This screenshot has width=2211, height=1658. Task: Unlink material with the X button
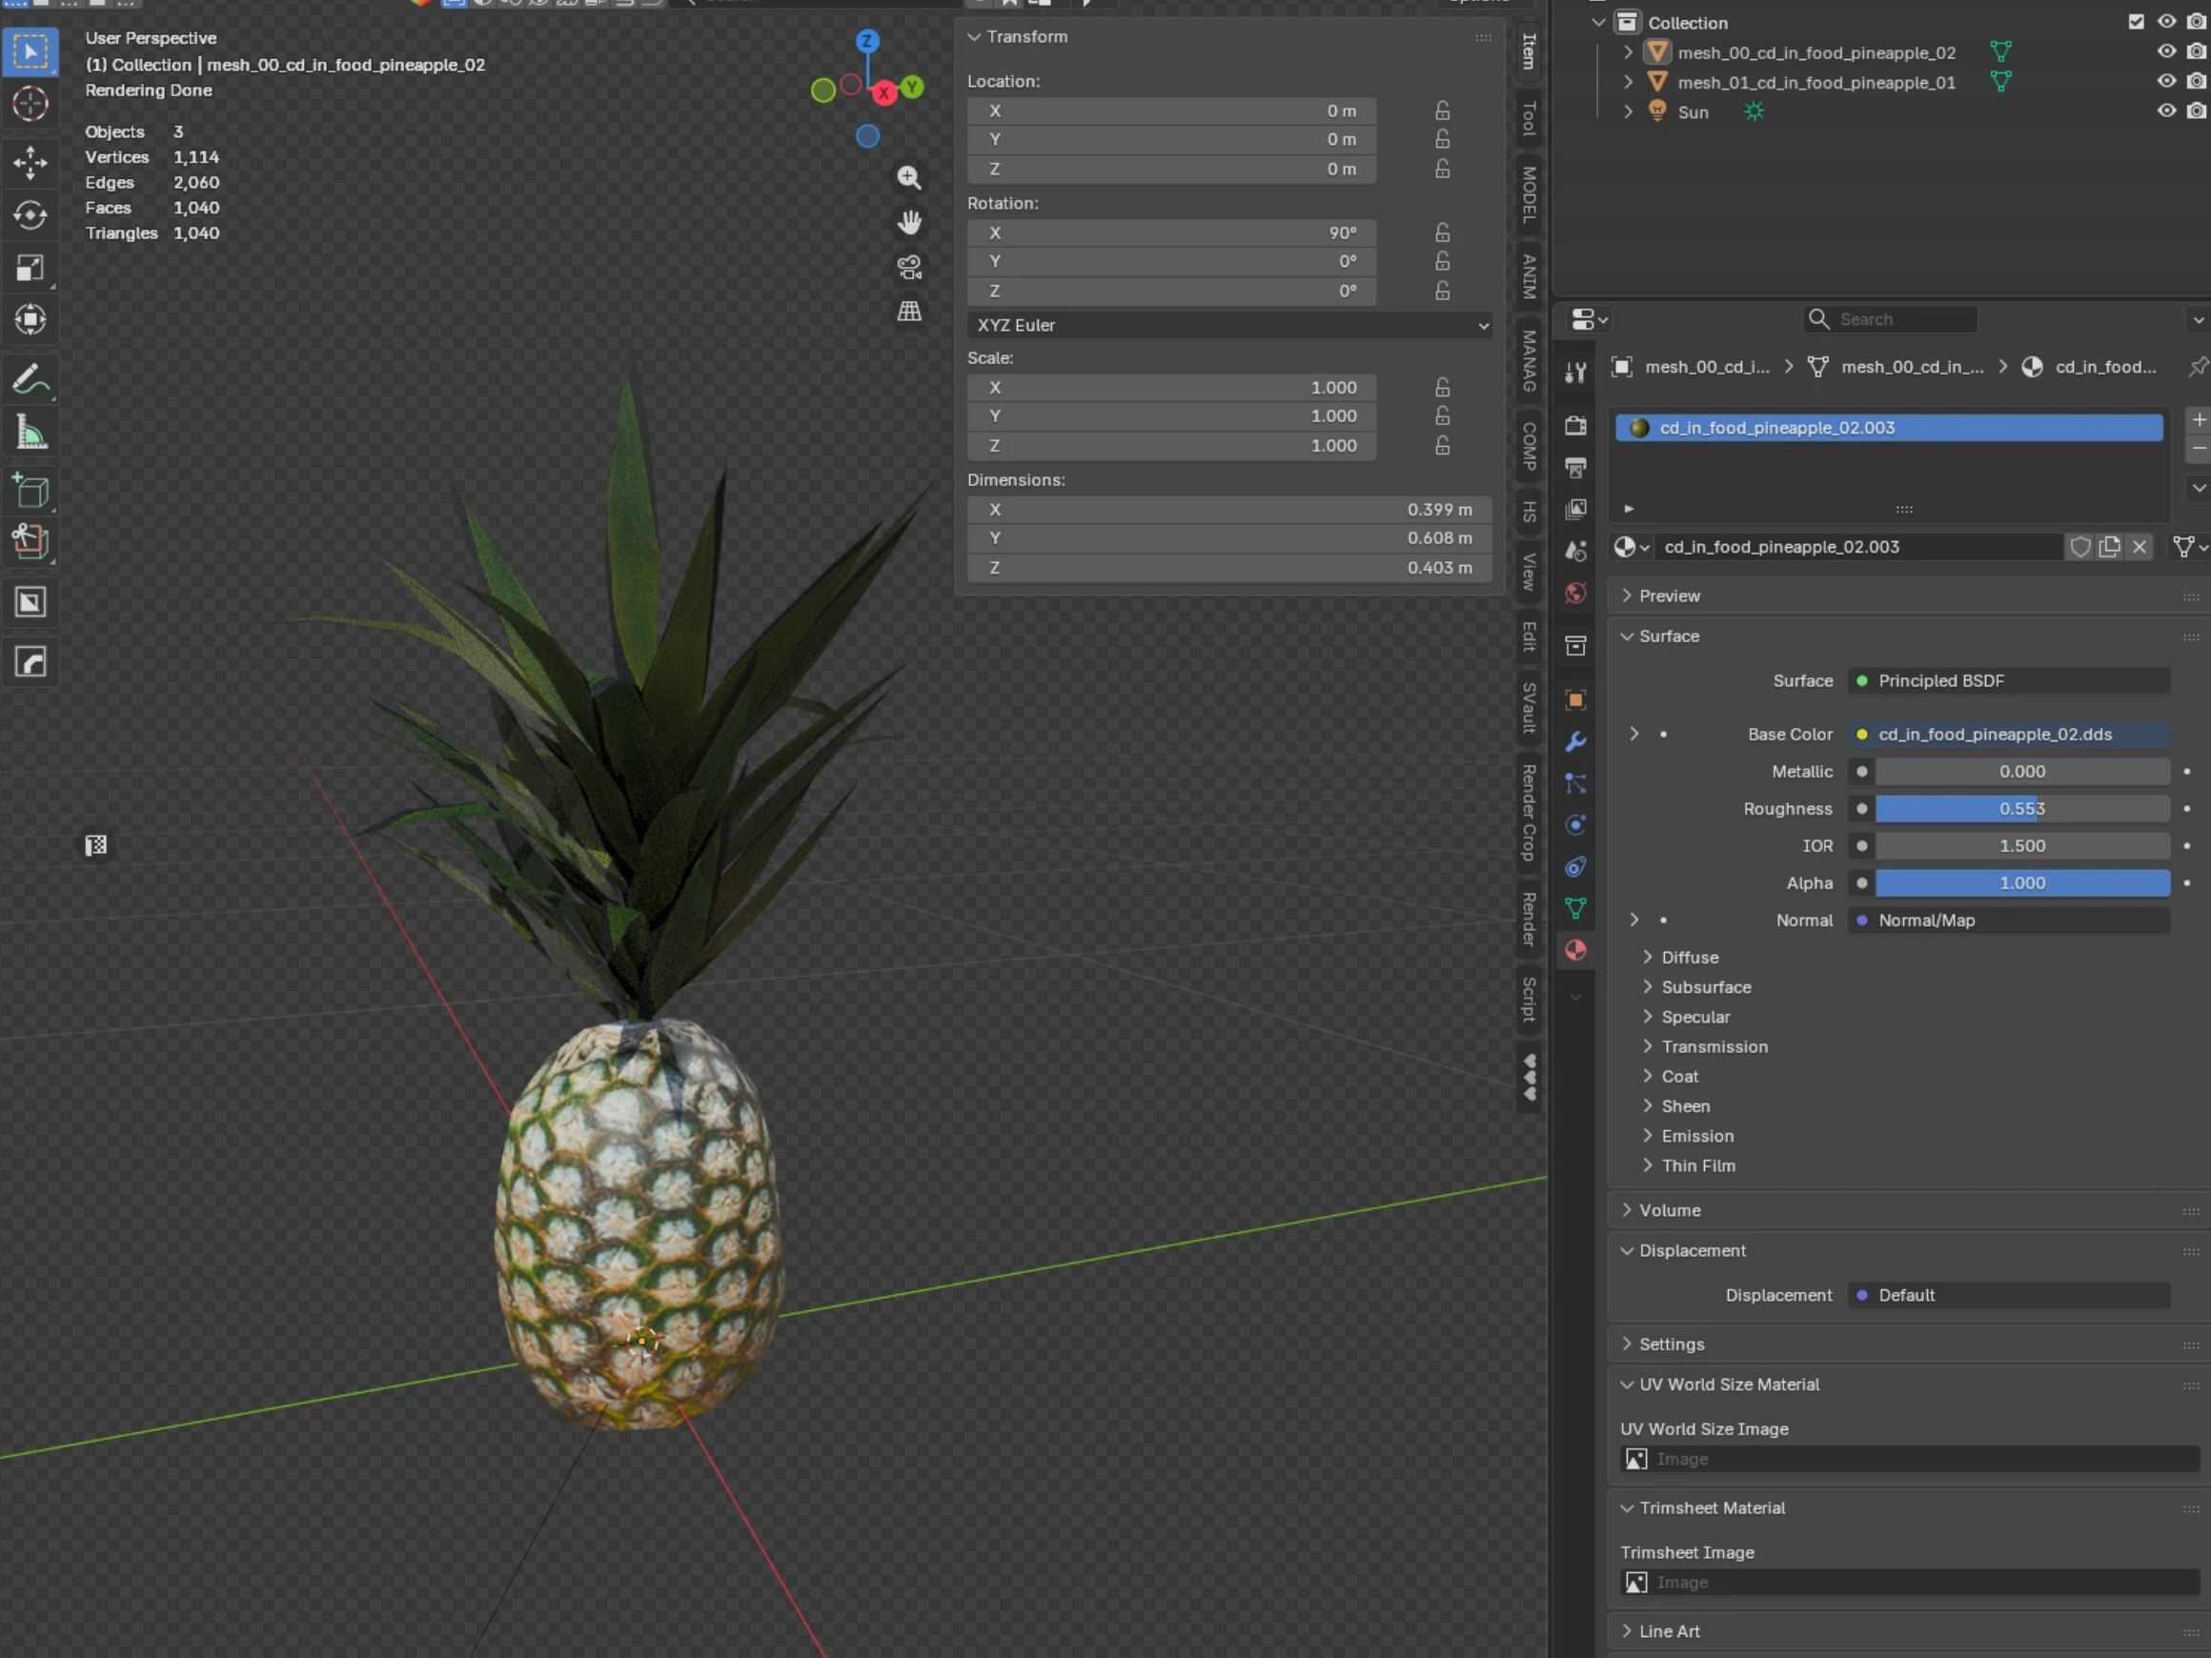[x=2139, y=547]
